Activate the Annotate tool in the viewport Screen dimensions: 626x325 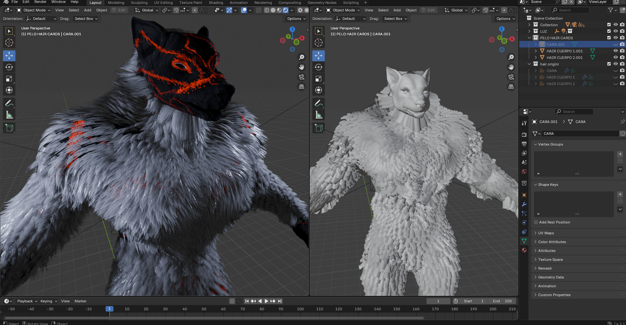point(9,103)
